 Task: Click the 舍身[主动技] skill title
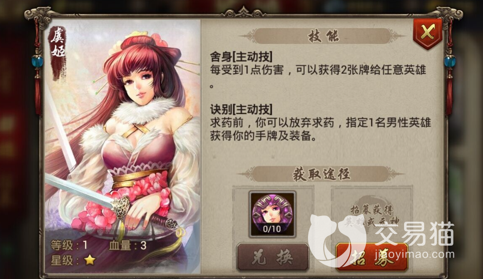tap(241, 56)
